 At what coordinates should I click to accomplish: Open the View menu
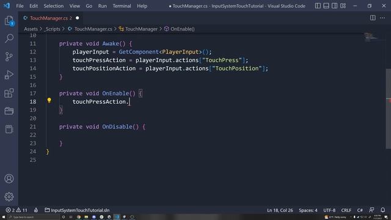point(75,6)
